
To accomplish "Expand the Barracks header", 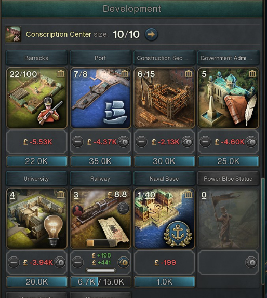I will 36,58.
